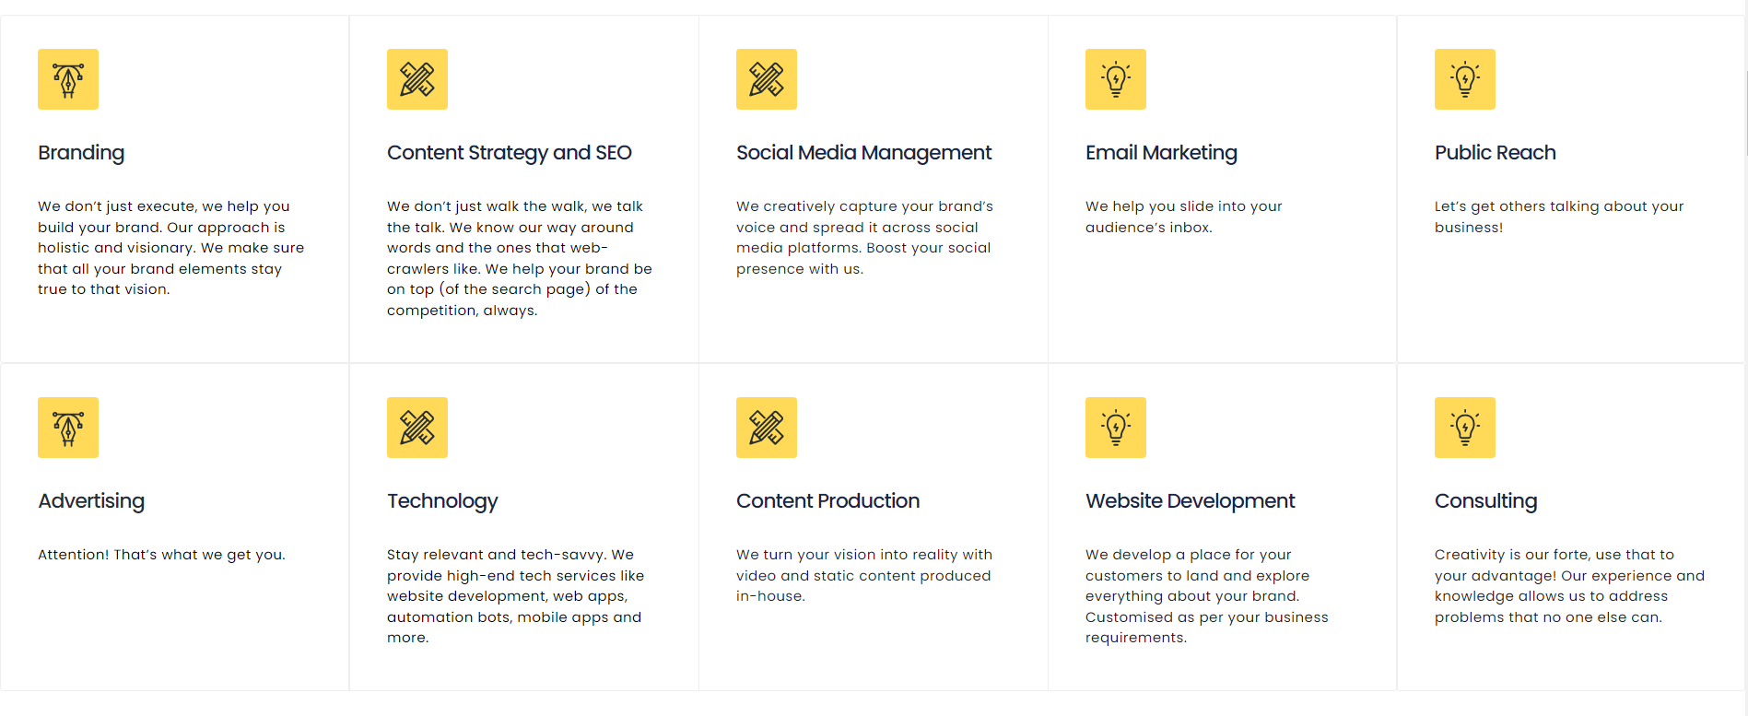Screen dimensions: 1748x716
Task: Click the lightbulb icon above Email Marketing
Action: click(1116, 79)
